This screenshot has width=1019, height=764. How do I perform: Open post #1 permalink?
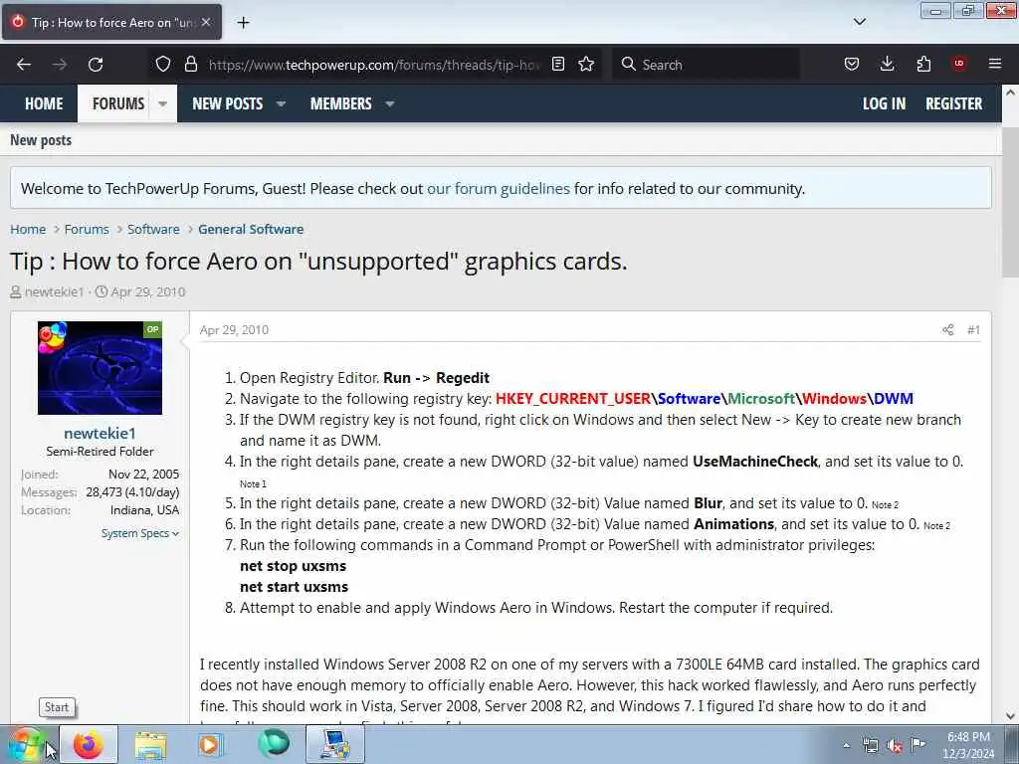tap(973, 330)
